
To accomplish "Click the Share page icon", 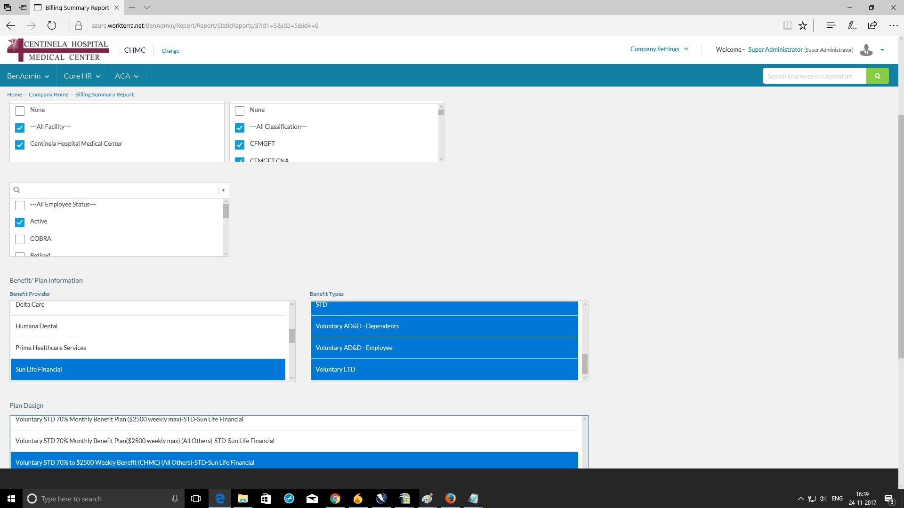I will pyautogui.click(x=872, y=25).
